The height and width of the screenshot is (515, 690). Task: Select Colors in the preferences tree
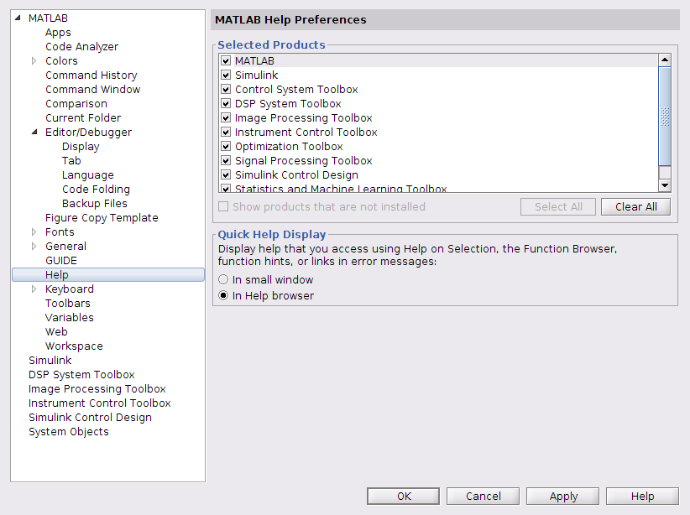(61, 60)
